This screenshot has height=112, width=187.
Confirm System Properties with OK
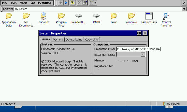139,33
